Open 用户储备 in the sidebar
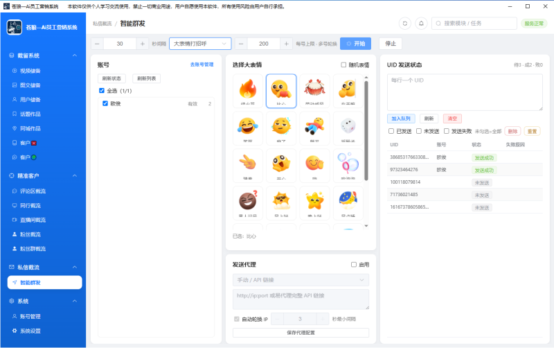554x348 pixels. pos(30,100)
